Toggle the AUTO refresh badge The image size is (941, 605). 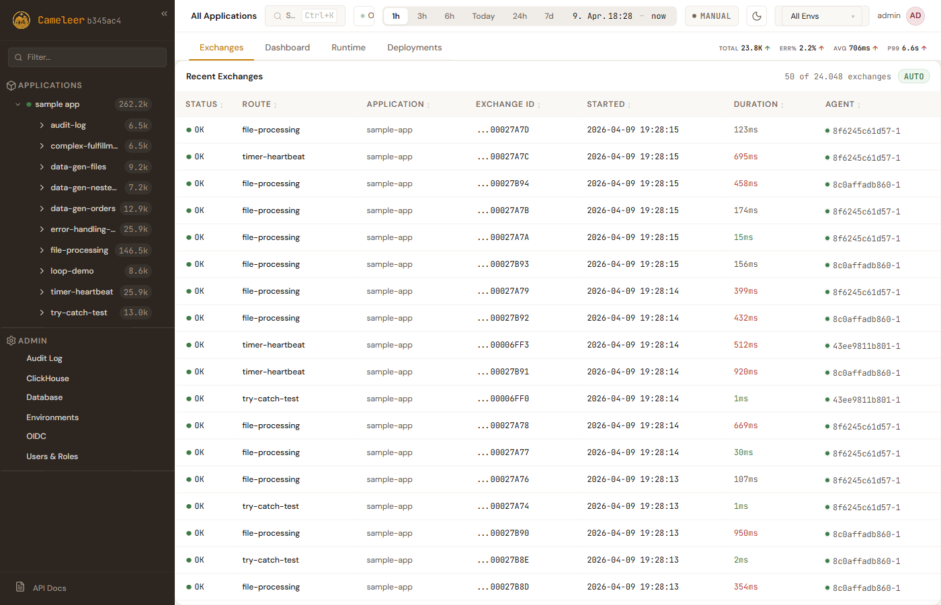913,77
